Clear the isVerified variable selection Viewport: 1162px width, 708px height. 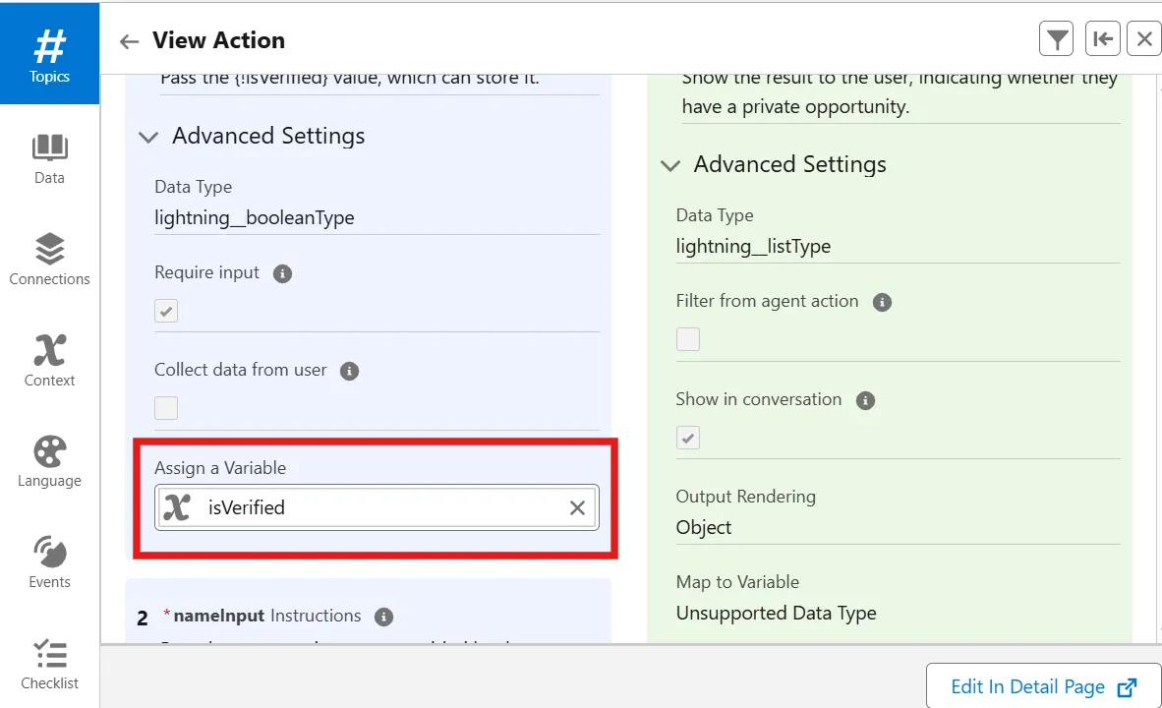[577, 507]
